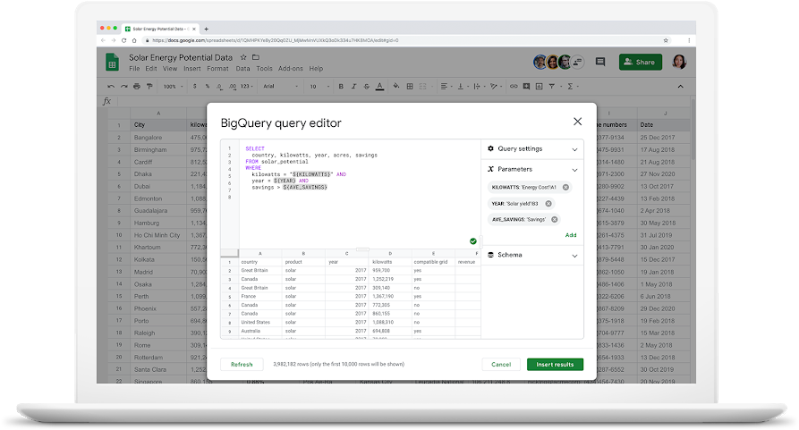Click the value 1,252,219 in preview
The width and height of the screenshot is (799, 430).
[x=390, y=280]
